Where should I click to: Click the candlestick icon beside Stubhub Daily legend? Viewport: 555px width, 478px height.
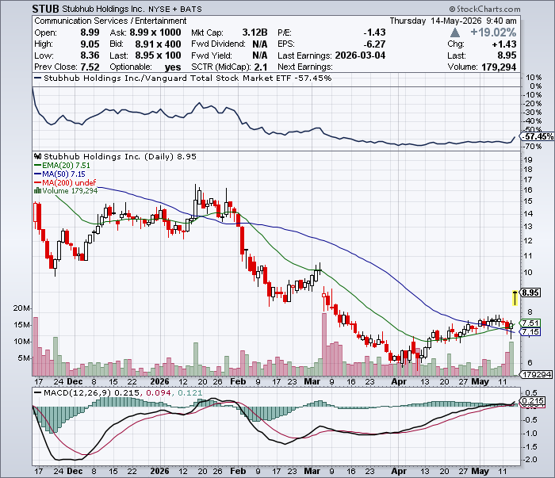point(37,156)
